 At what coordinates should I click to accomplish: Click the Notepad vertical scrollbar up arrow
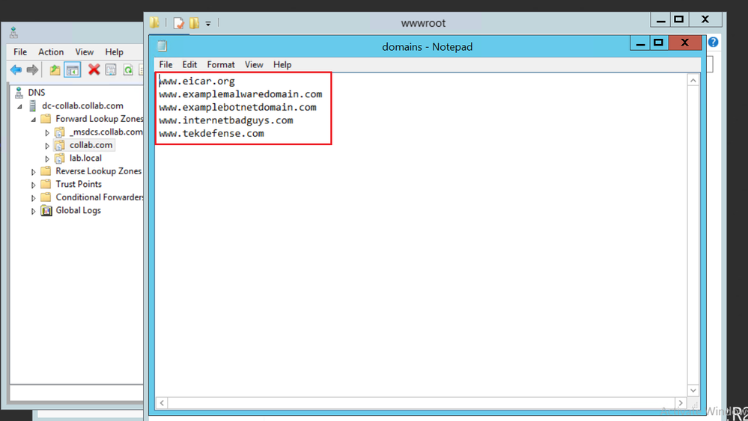[x=693, y=80]
